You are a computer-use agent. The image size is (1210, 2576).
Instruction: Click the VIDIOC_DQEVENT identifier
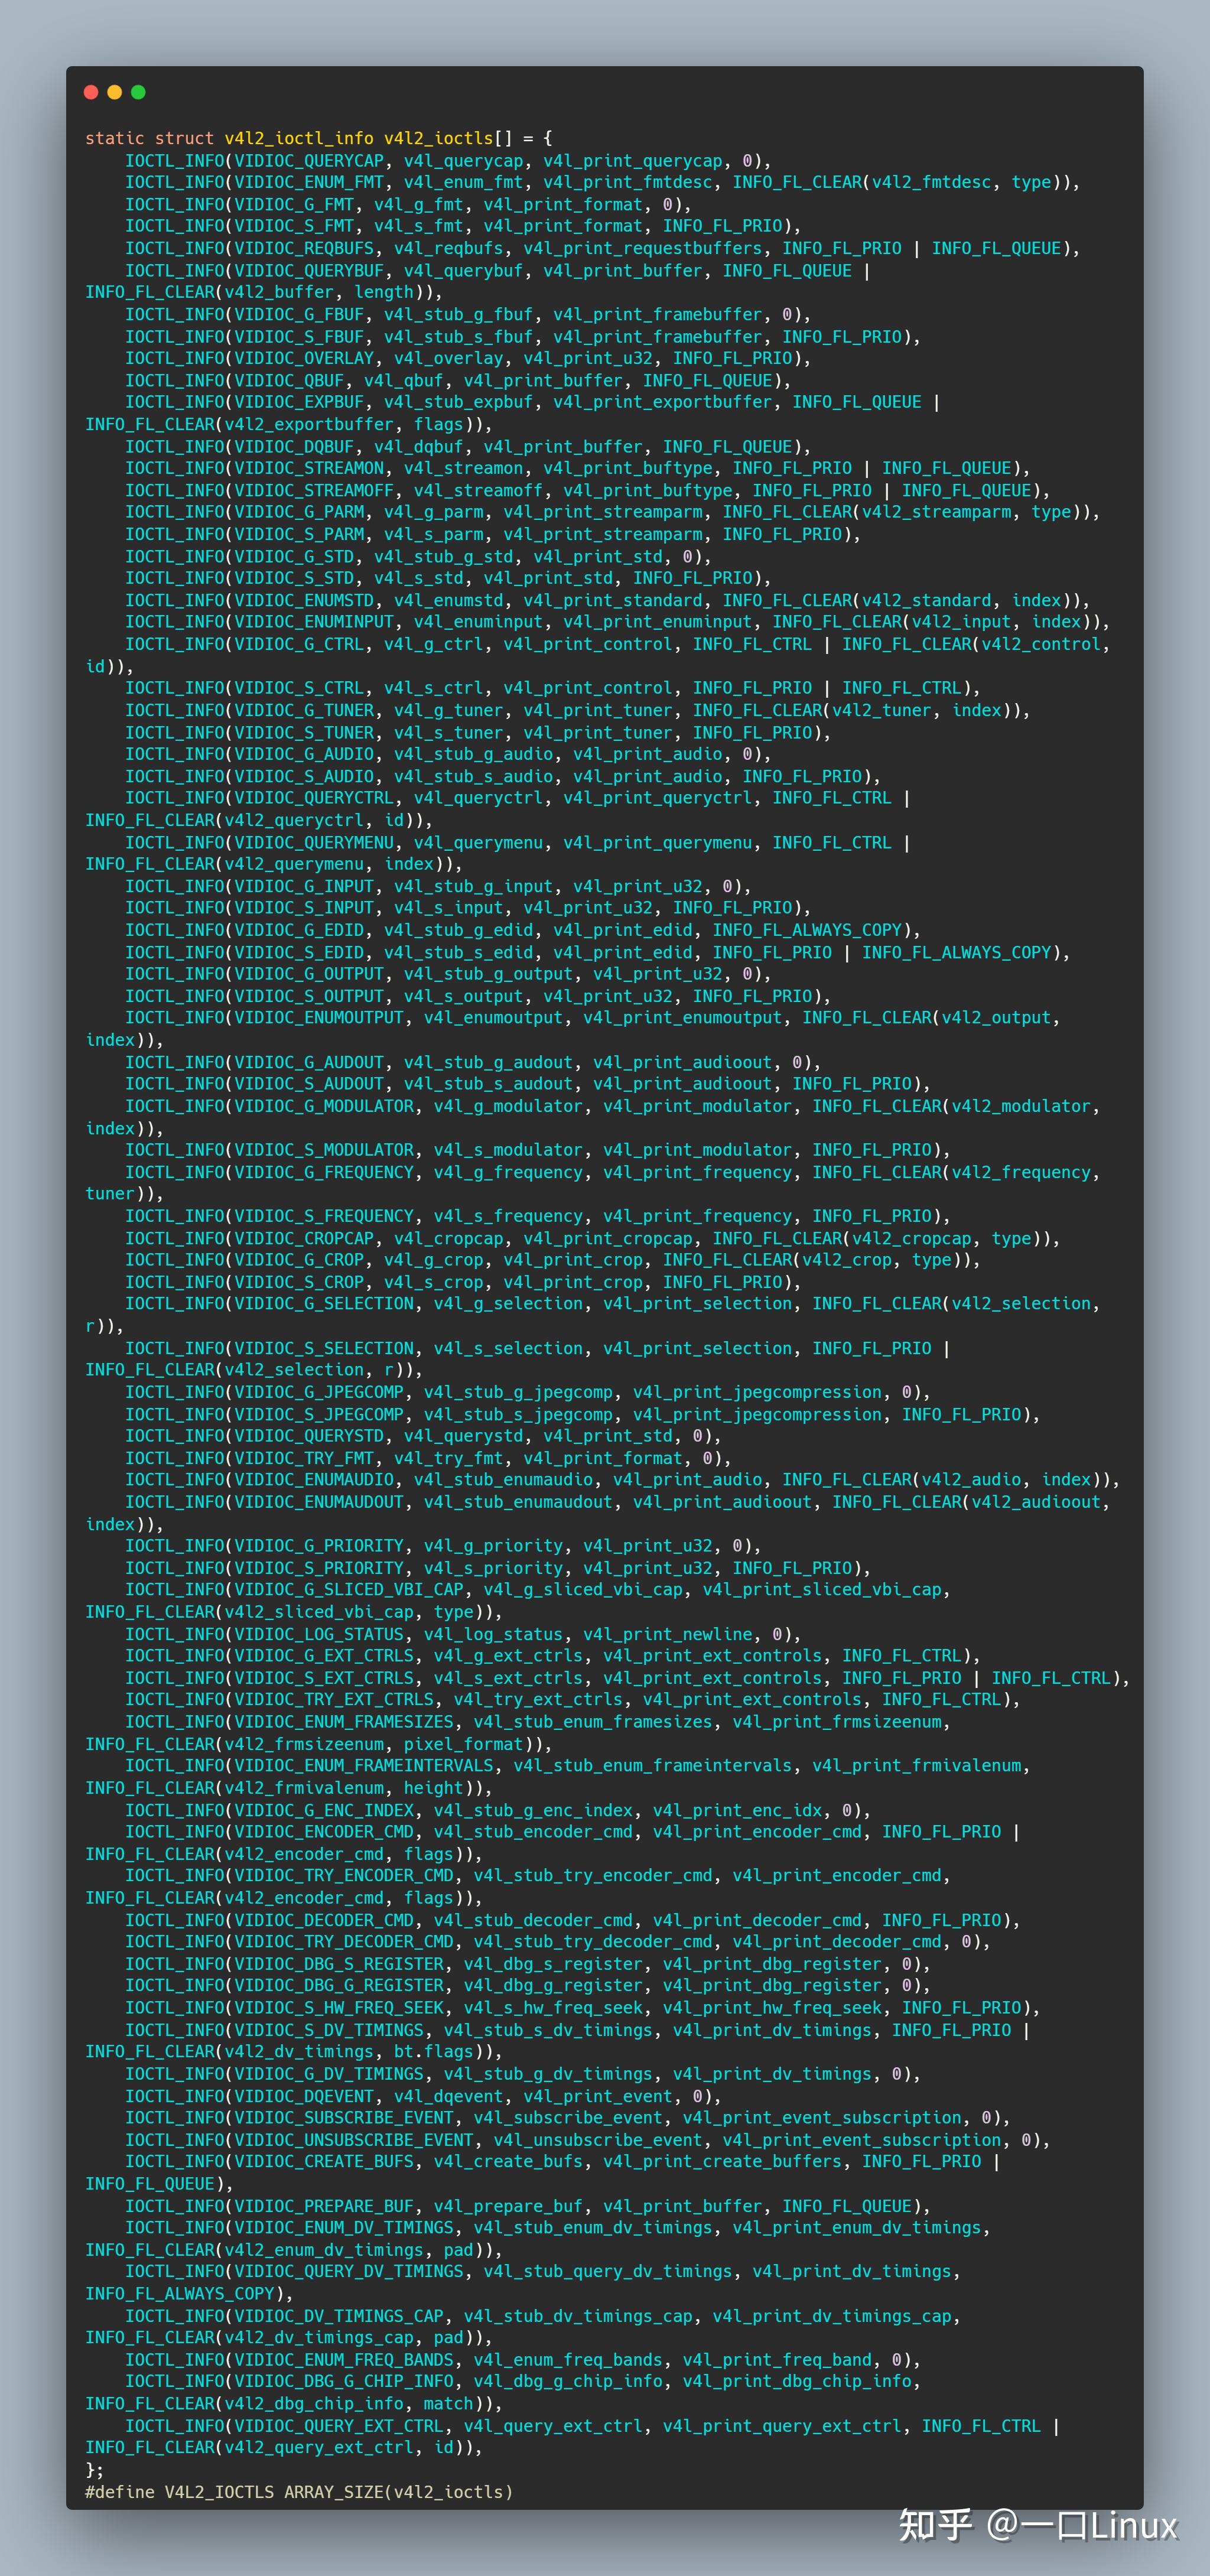pyautogui.click(x=304, y=2095)
